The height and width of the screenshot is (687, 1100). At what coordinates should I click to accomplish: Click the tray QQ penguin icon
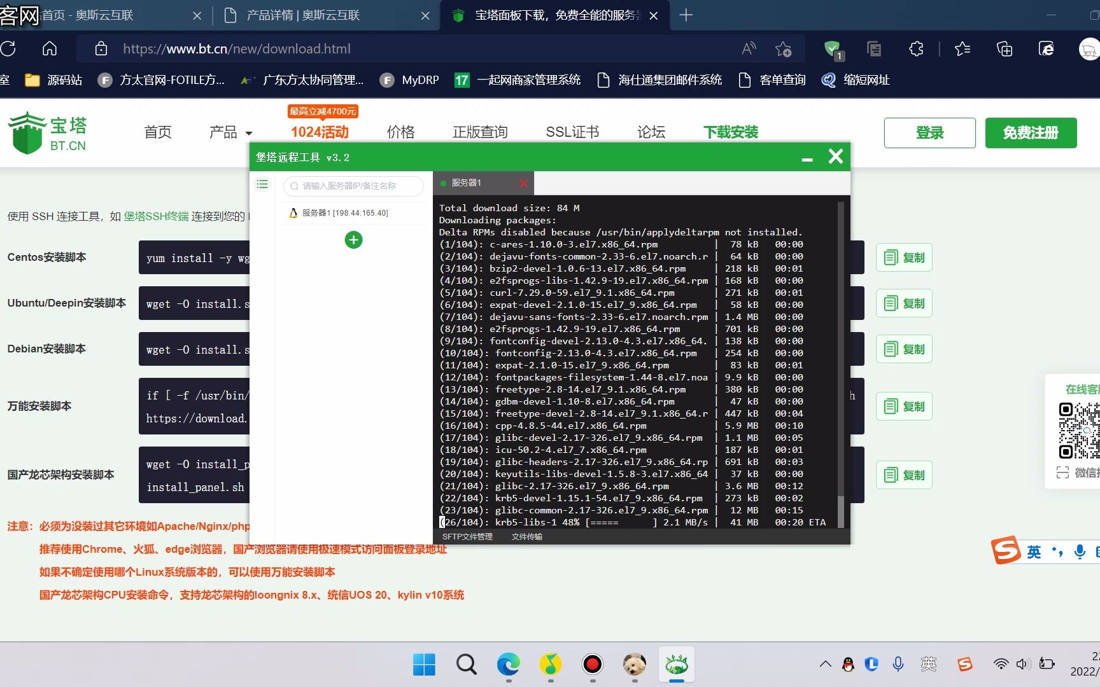coord(848,664)
